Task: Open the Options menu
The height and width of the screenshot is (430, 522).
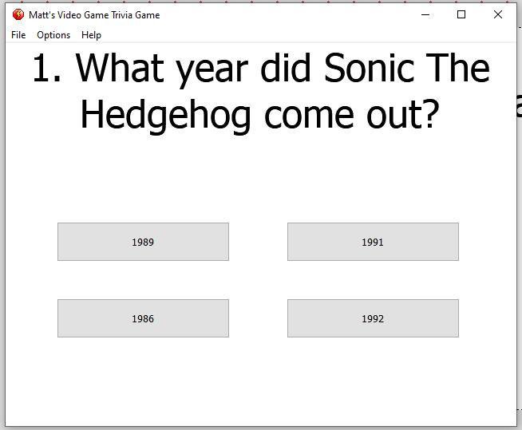Action: coord(53,35)
